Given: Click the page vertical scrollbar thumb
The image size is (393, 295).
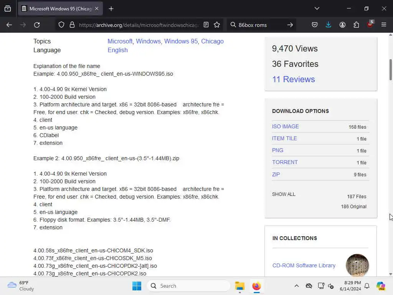Looking at the screenshot, I should [390, 70].
